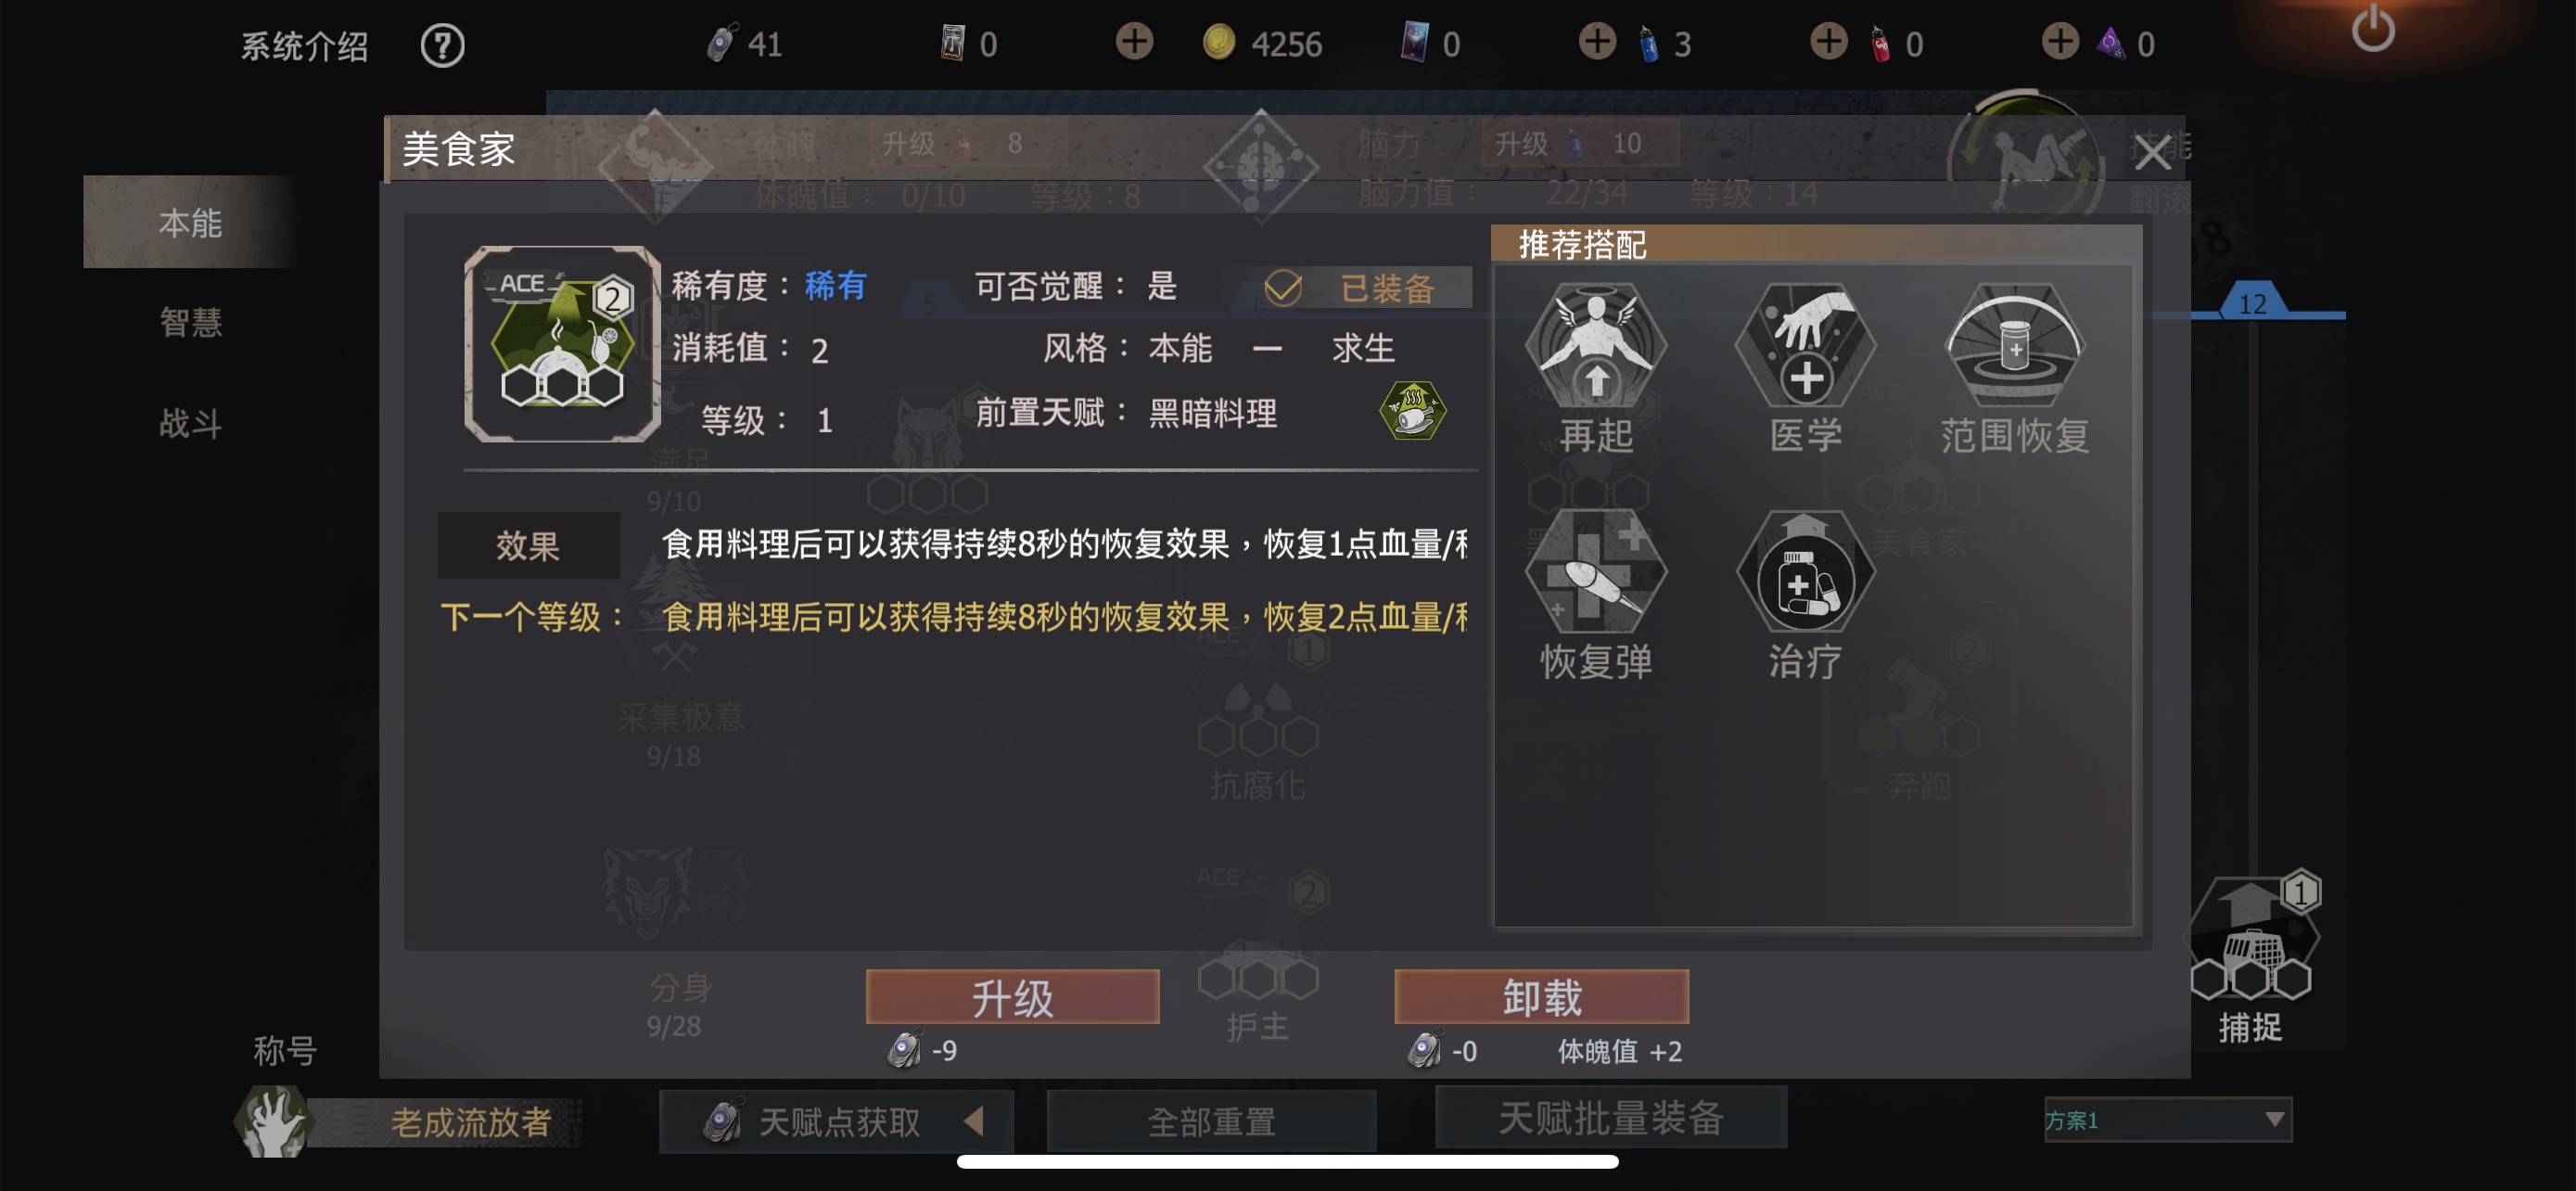
Task: Open the 治疗 talent icon
Action: (x=1806, y=571)
